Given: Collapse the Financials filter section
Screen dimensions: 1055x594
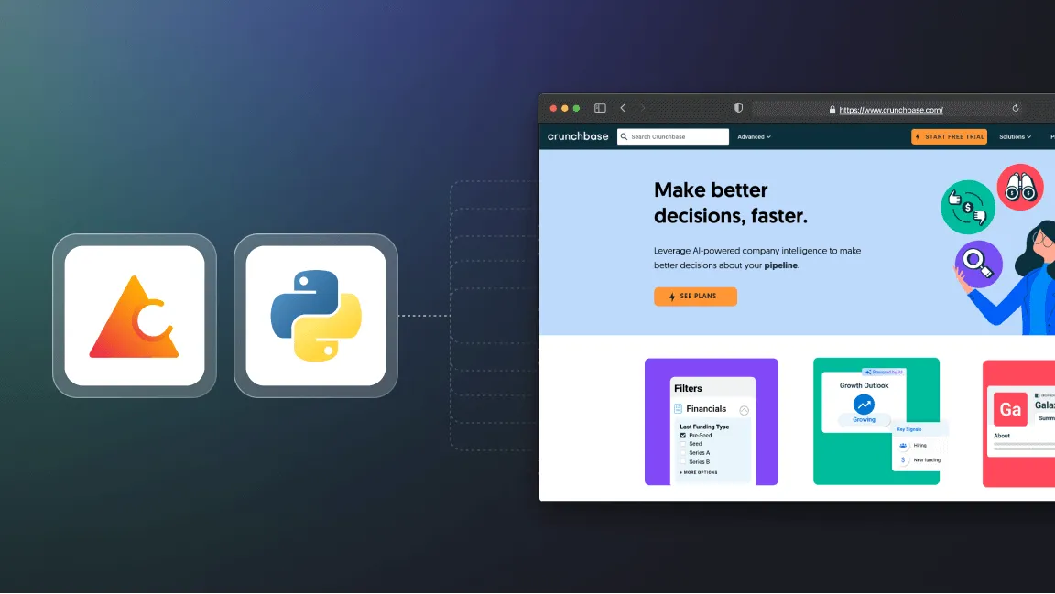Looking at the screenshot, I should click(x=744, y=409).
